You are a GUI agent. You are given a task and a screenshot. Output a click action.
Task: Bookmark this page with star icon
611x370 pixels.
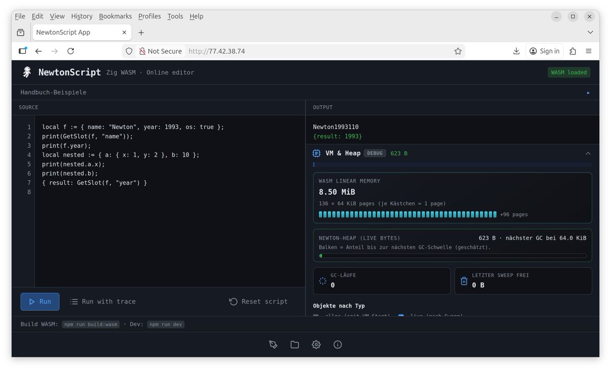(458, 51)
